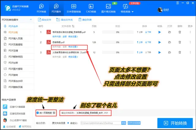Collapse PDF的其他操作 section
Image resolution: width=196 pixels, height=130 pixels.
(x=31, y=20)
